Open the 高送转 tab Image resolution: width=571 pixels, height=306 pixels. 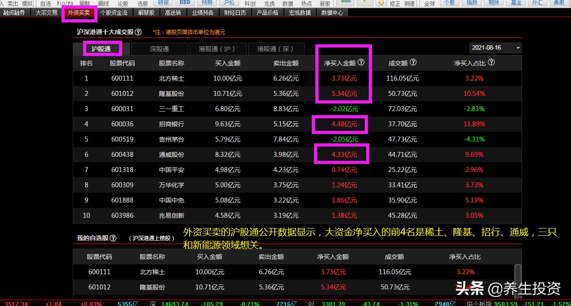(x=173, y=13)
